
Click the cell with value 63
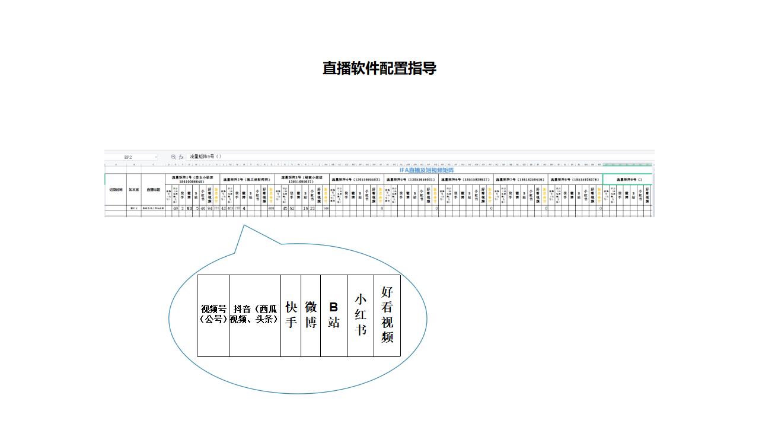pos(189,209)
